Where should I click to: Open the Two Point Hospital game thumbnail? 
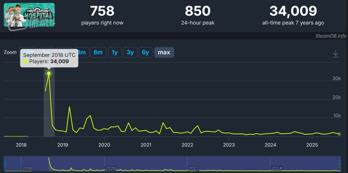point(29,15)
